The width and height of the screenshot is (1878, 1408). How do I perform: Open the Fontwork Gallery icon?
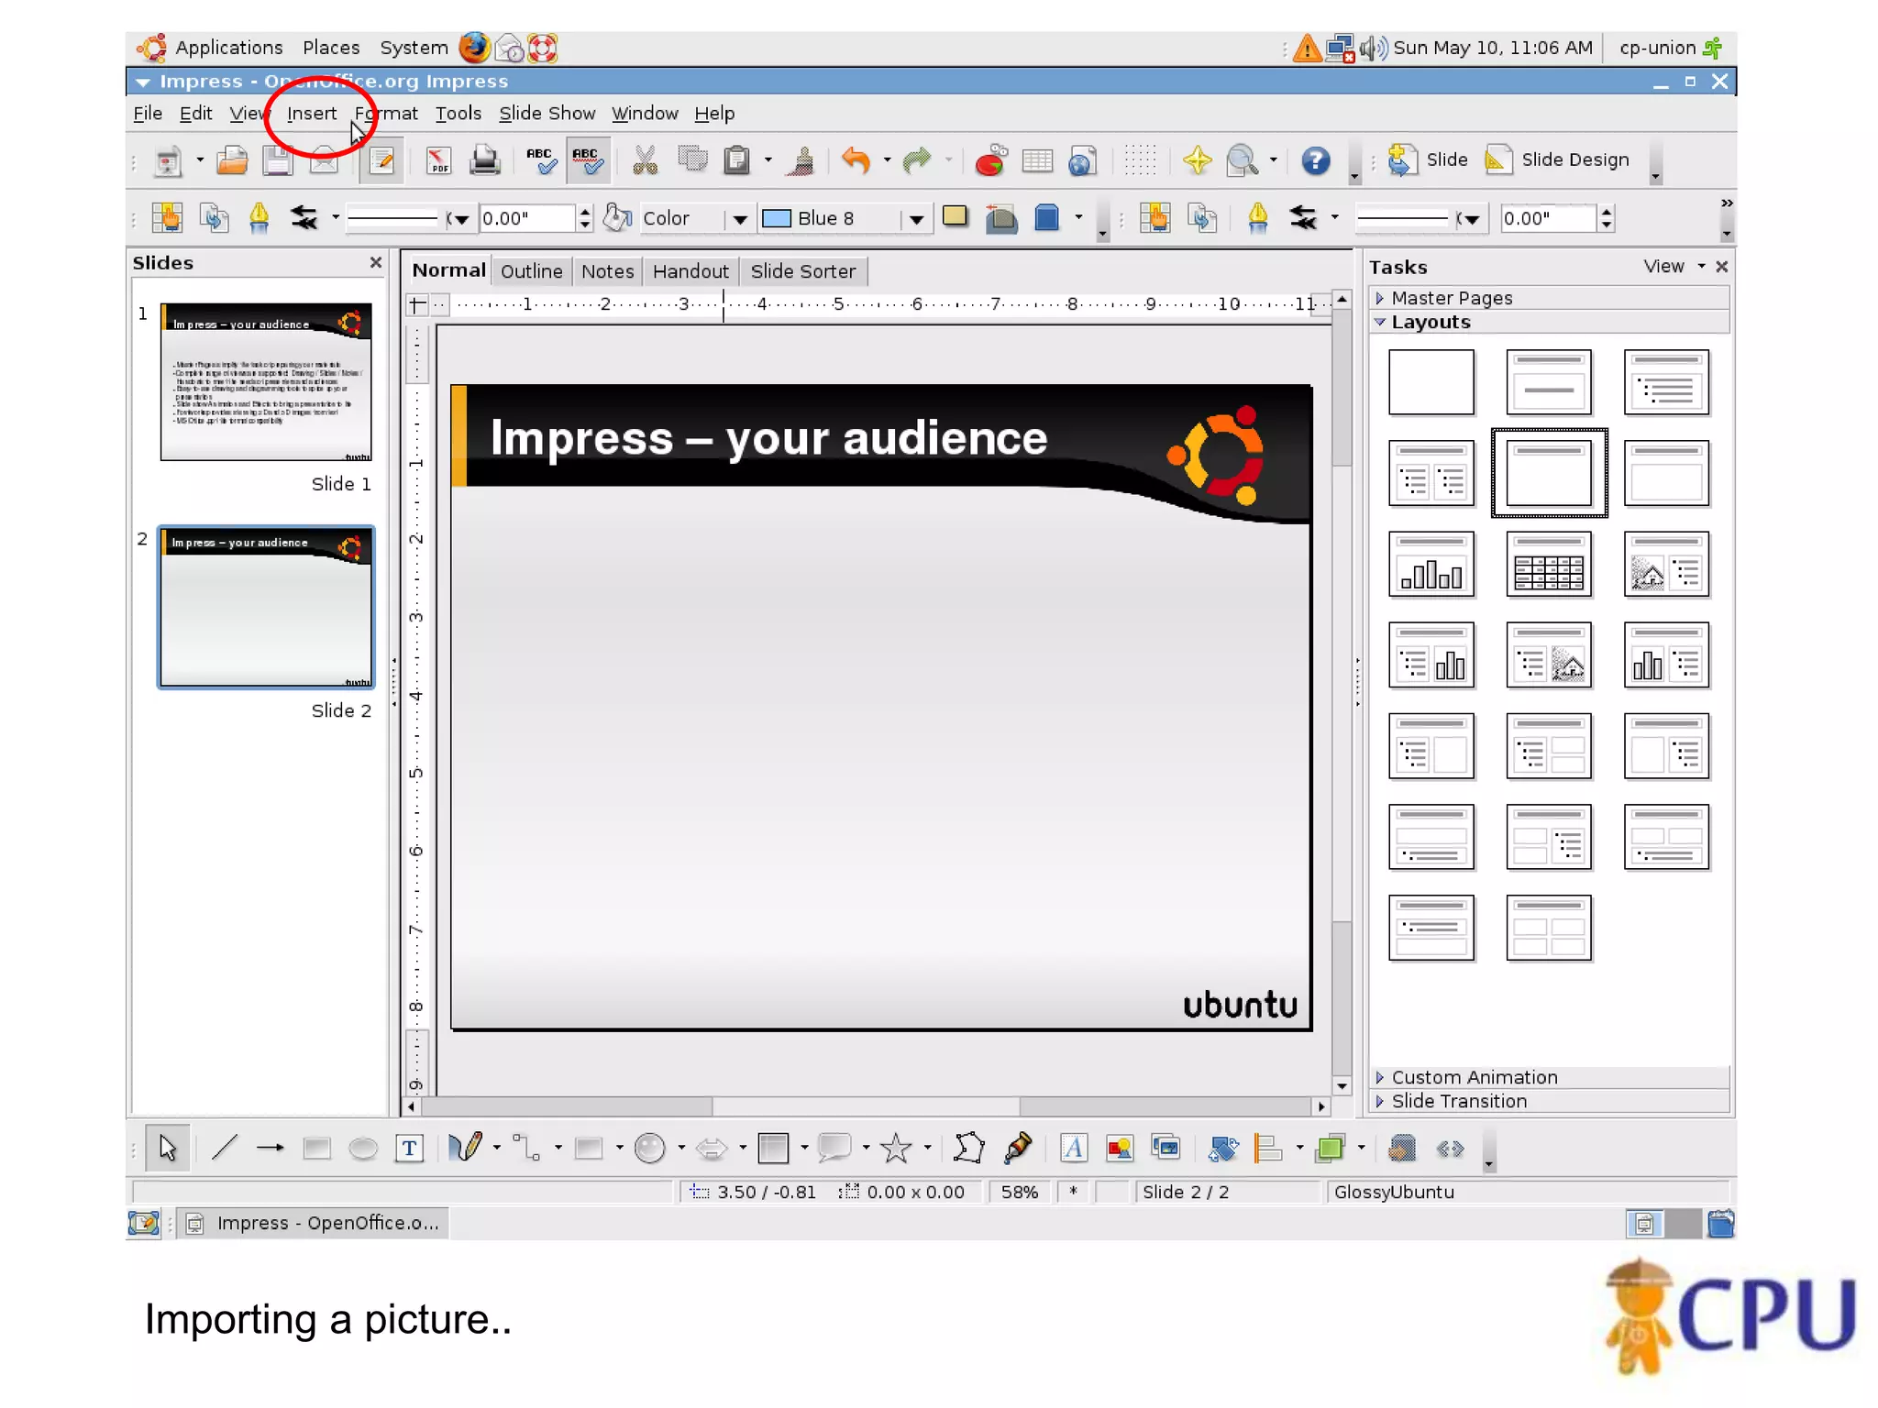(x=1073, y=1148)
